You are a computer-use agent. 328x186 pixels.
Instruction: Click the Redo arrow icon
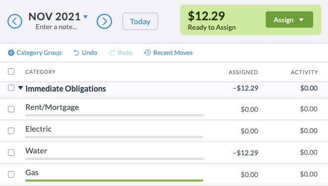112,53
